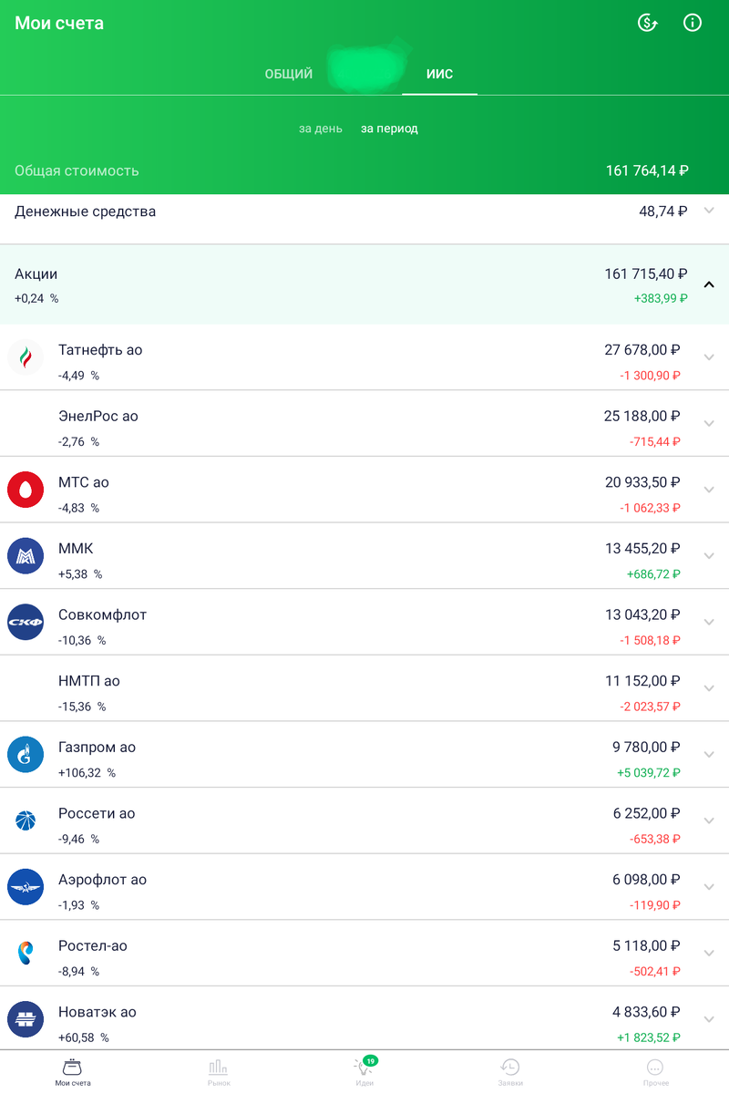The height and width of the screenshot is (1094, 729).
Task: Collapse the Акции section chevron
Action: [x=710, y=284]
